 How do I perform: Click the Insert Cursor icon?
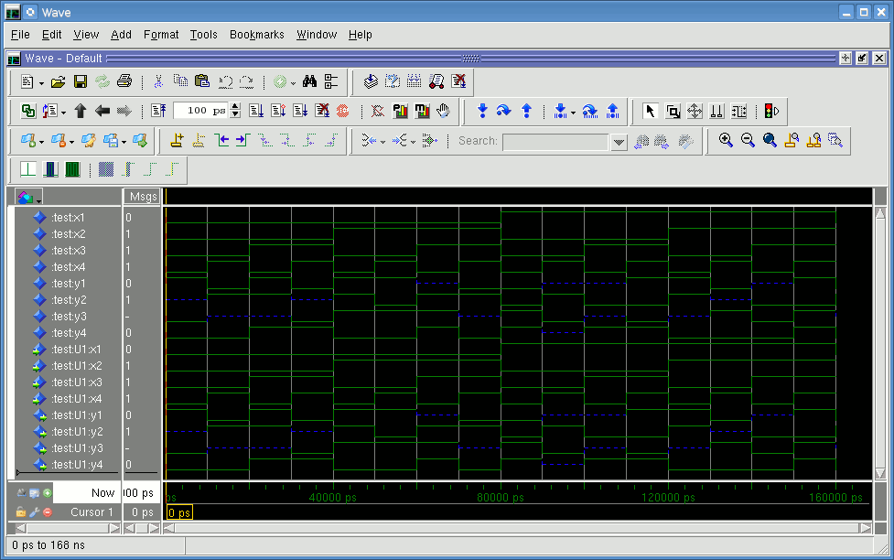[177, 140]
